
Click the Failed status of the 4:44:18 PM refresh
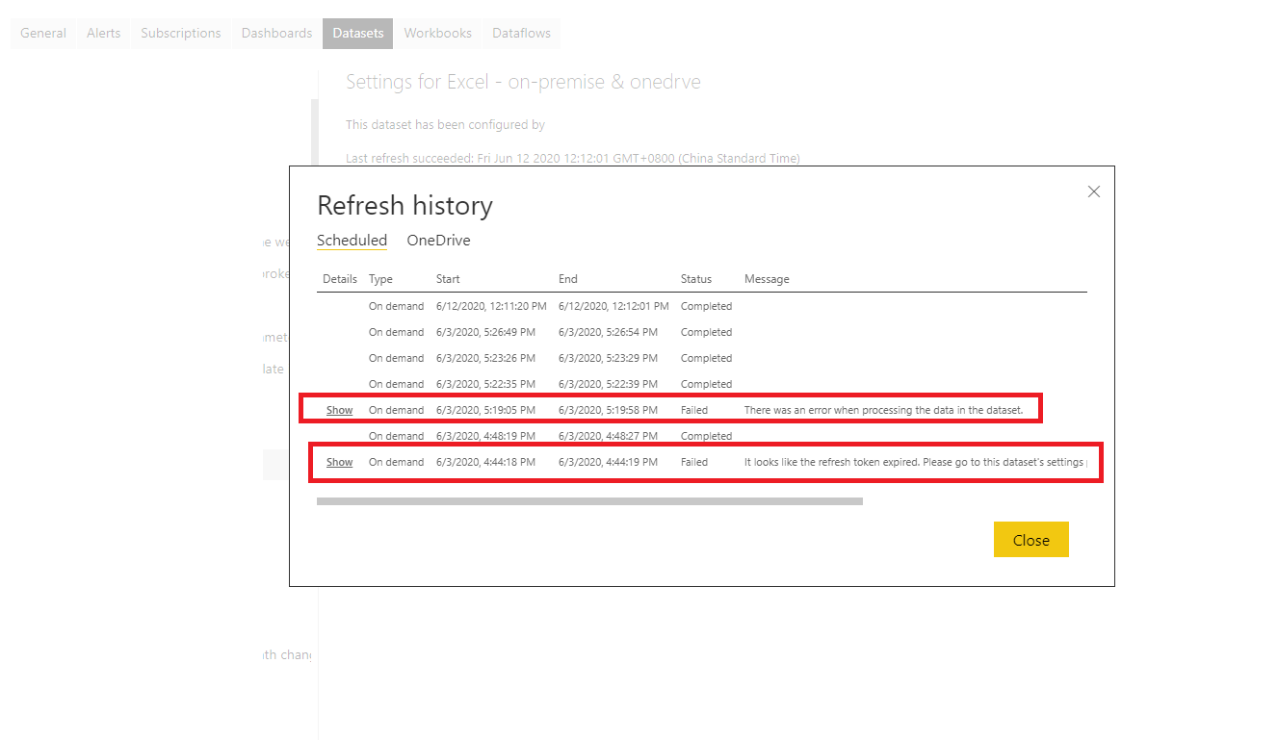click(694, 462)
